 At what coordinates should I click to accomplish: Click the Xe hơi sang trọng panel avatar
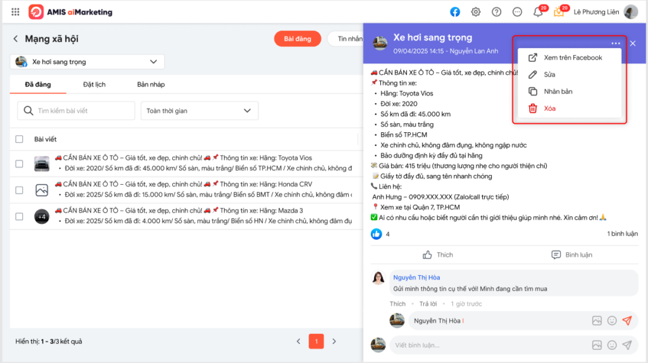pos(380,42)
